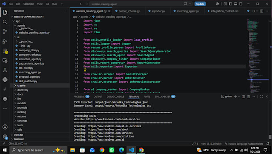
Task: Create a new terminal with plus
Action: 235,97
